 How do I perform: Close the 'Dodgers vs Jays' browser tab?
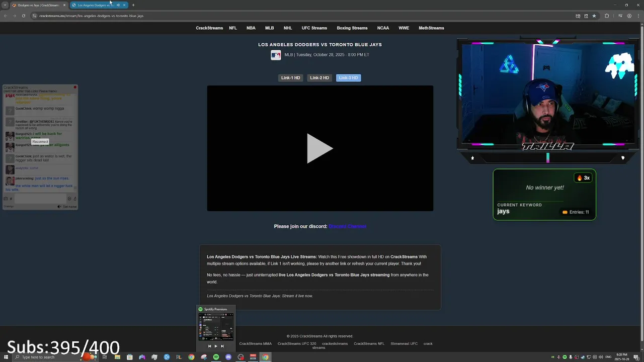pyautogui.click(x=64, y=5)
